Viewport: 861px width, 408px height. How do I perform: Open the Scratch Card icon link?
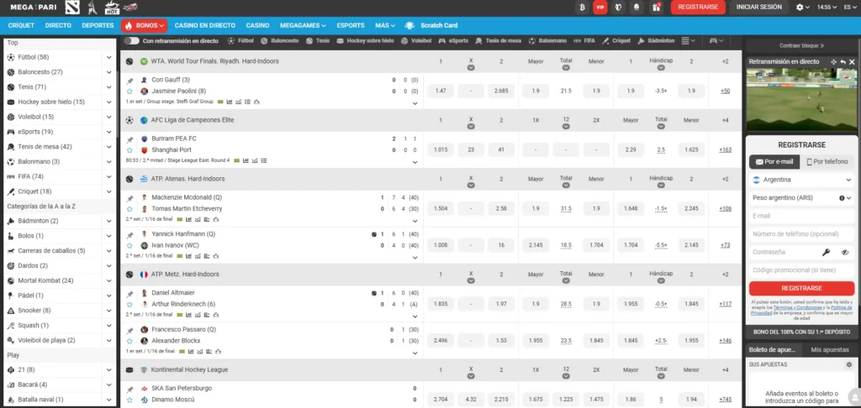[x=409, y=25]
